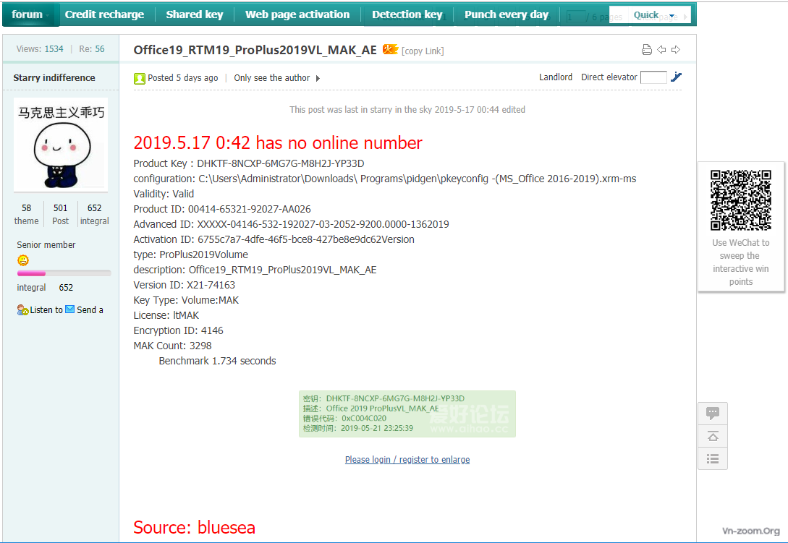Click the thread title Office19_RTM19_ProPlus2019VL_MAK_AE
Screen dimensions: 788x543
coord(255,50)
